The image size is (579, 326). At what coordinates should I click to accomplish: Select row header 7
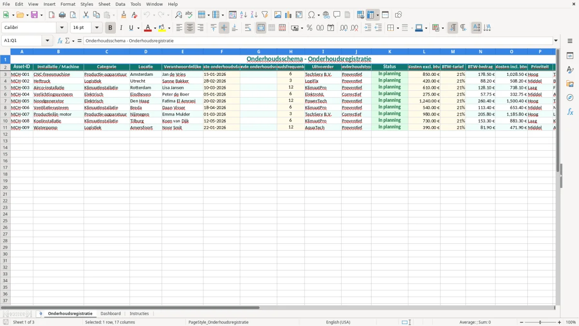tap(5, 101)
